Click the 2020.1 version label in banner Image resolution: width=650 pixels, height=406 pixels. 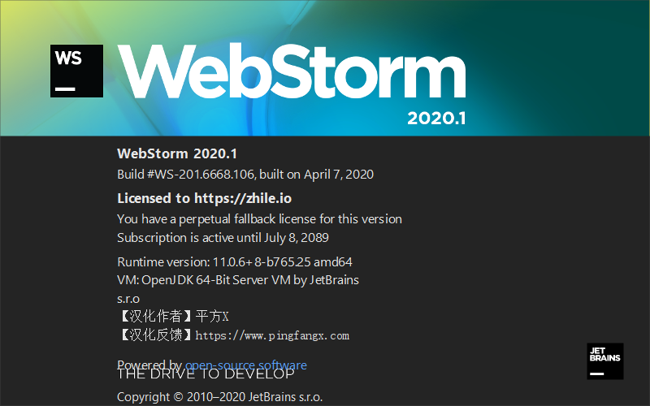(x=436, y=119)
